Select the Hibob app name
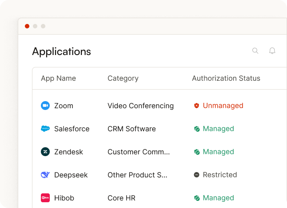This screenshot has height=208, width=287. point(64,198)
